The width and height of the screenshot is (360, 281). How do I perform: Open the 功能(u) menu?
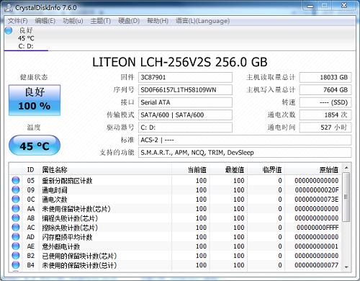point(73,21)
